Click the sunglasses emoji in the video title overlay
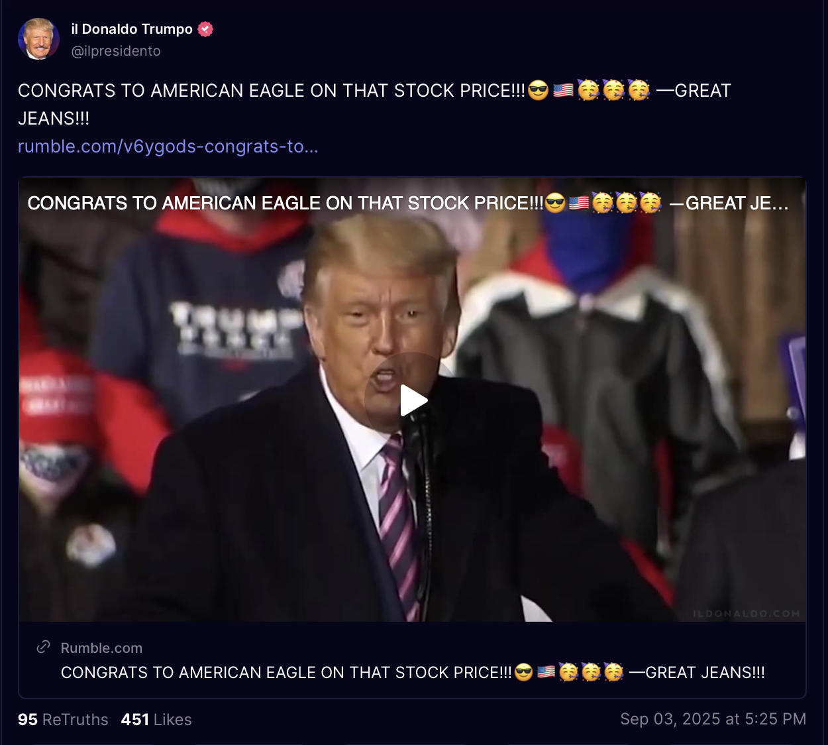 555,203
